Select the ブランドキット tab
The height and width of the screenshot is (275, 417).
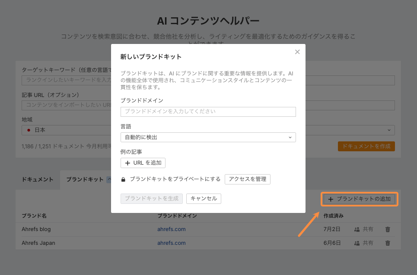85,180
